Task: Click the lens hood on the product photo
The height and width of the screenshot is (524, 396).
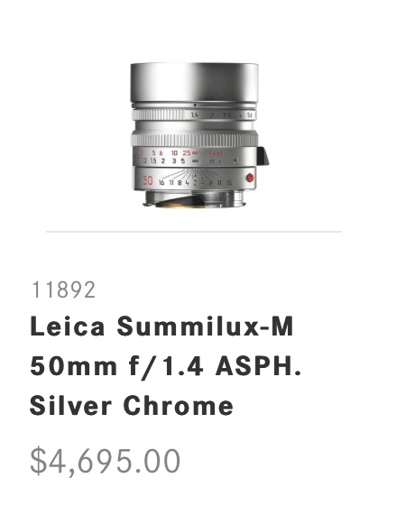Action: [194, 82]
